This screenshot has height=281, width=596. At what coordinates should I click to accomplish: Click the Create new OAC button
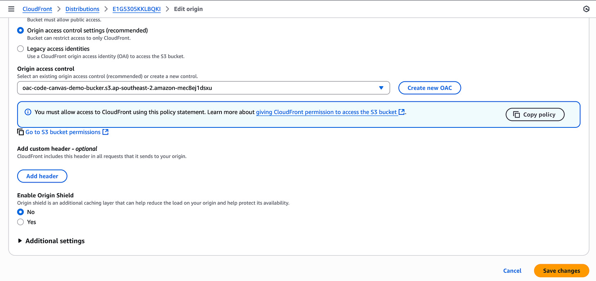pyautogui.click(x=430, y=88)
